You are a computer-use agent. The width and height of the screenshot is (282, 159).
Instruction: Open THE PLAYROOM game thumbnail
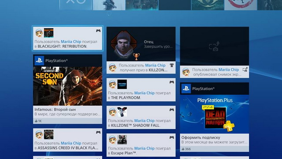click(122, 84)
